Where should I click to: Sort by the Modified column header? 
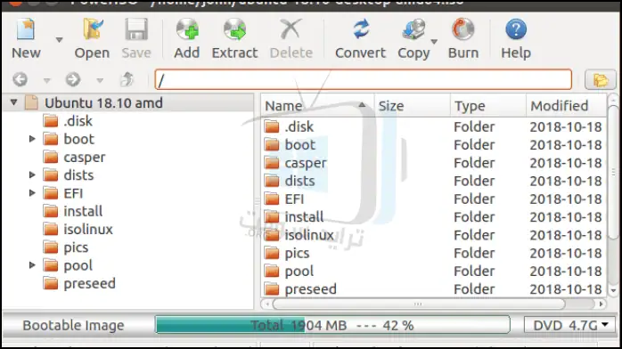[x=567, y=106]
